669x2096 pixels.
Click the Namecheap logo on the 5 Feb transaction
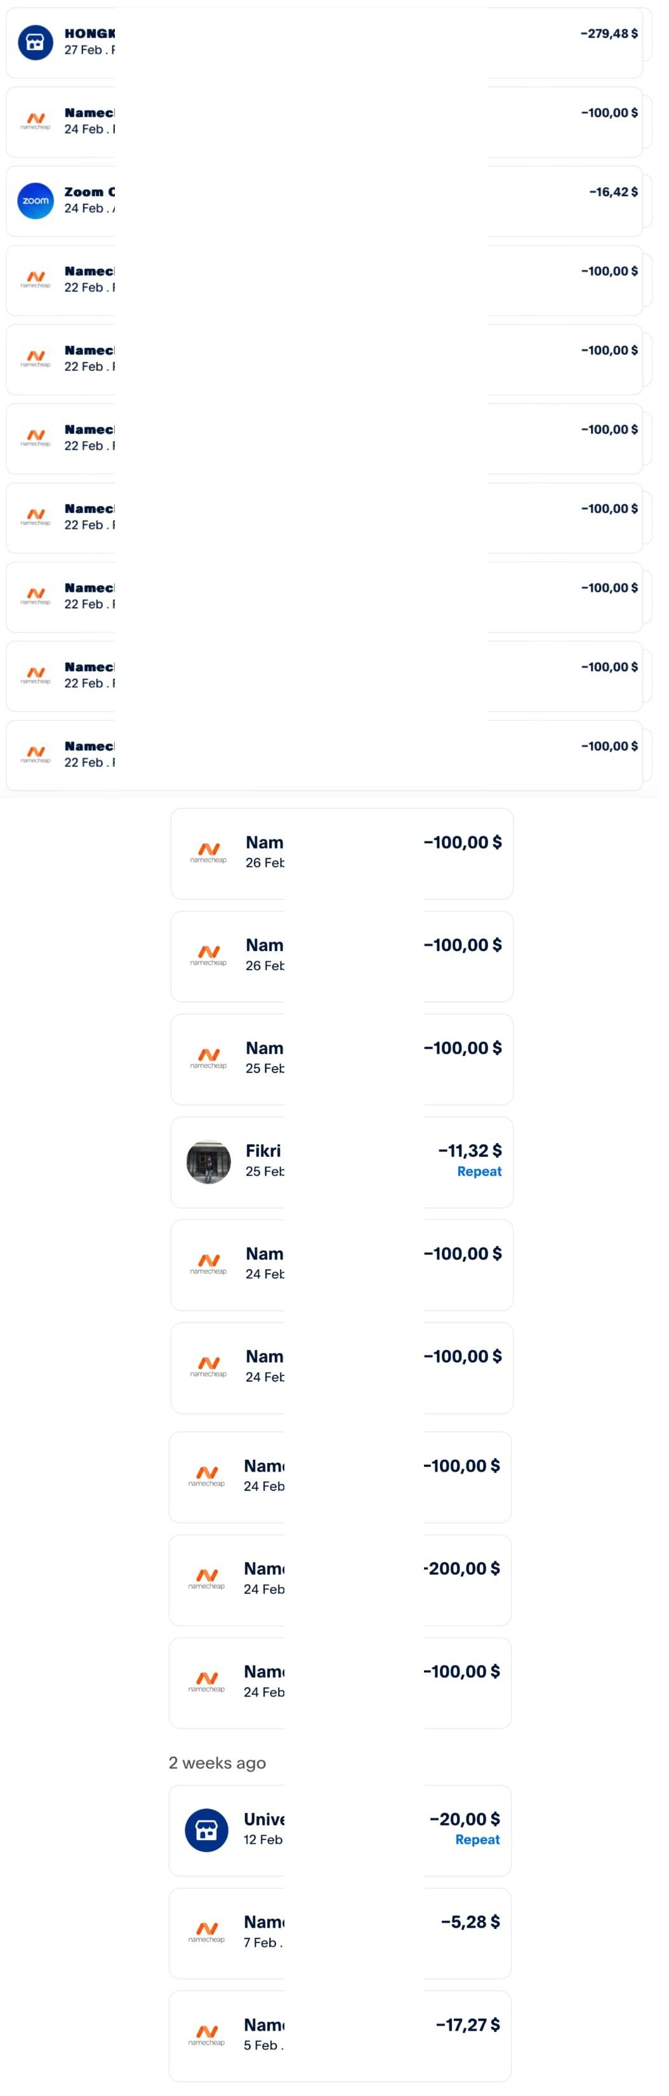[x=206, y=2035]
